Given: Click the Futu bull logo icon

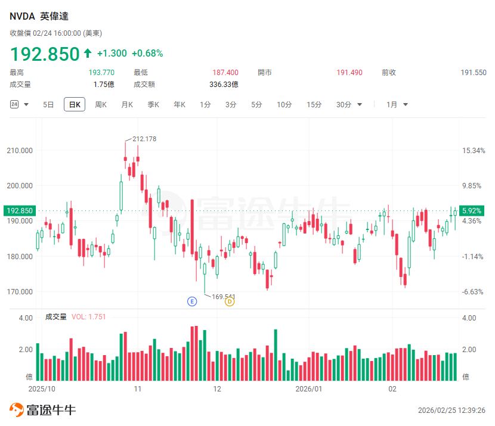Looking at the screenshot, I should 16,410.
